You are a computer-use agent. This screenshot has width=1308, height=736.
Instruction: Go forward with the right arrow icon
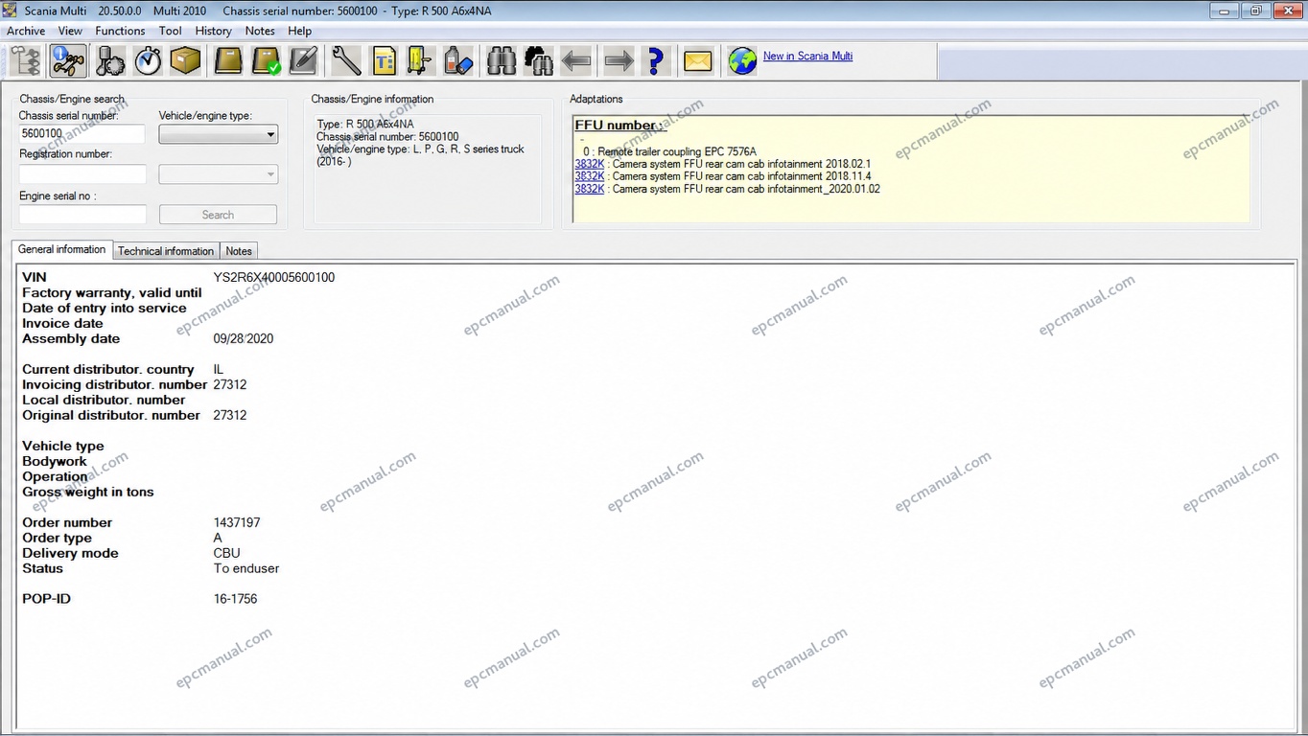619,61
